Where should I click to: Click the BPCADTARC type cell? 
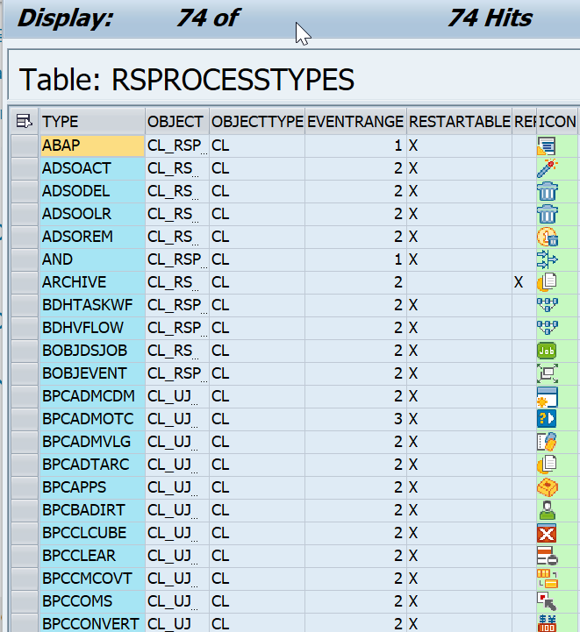point(92,465)
